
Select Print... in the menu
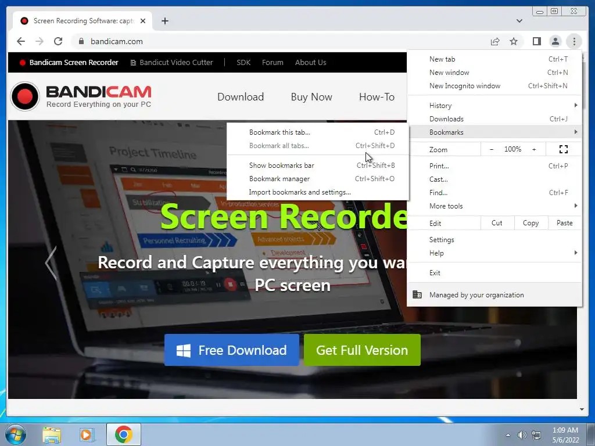[x=494, y=166]
